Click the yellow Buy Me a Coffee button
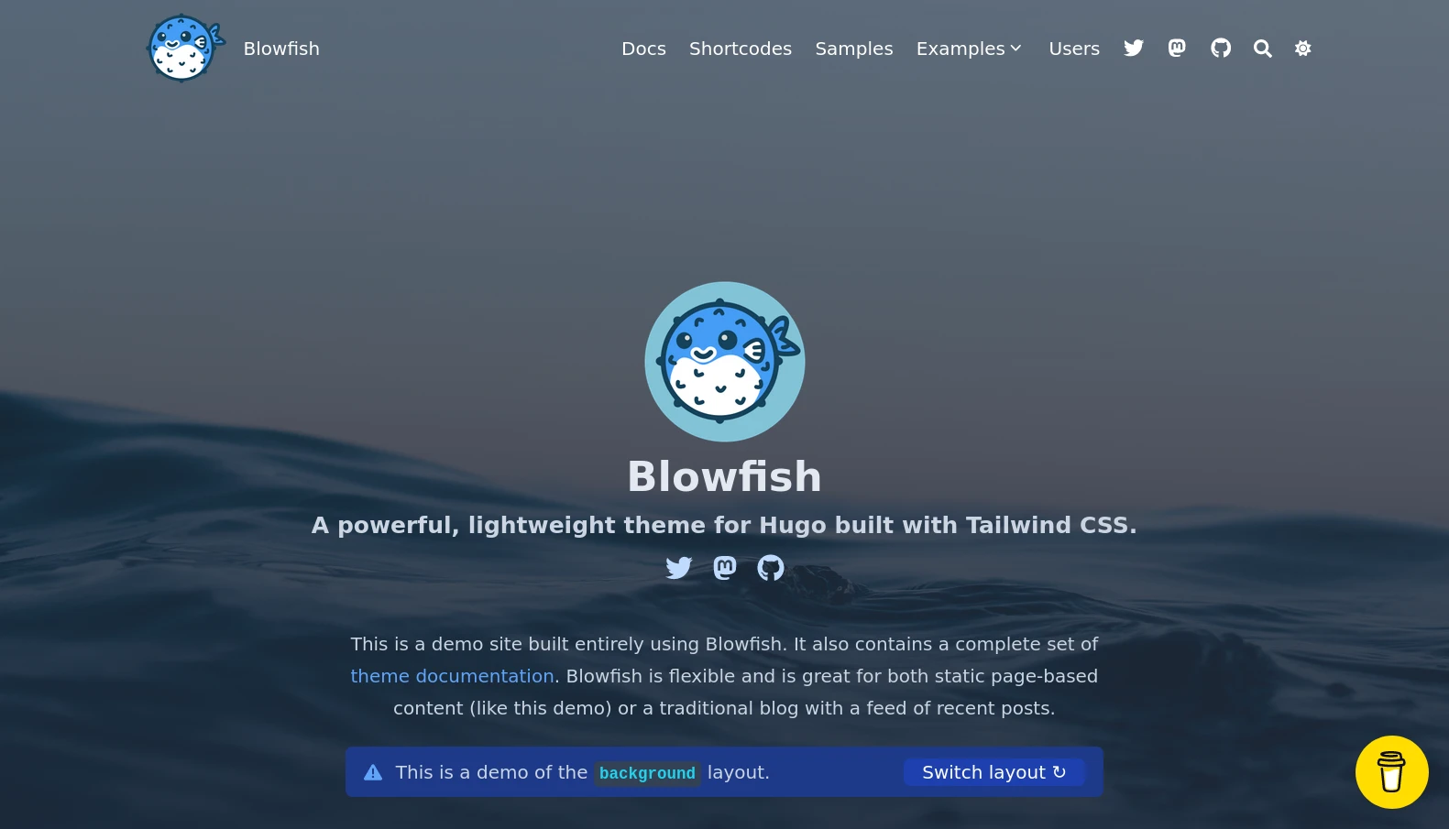 (1391, 772)
